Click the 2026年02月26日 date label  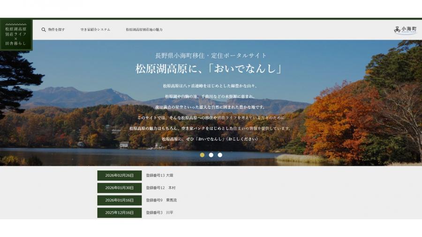tap(120, 175)
